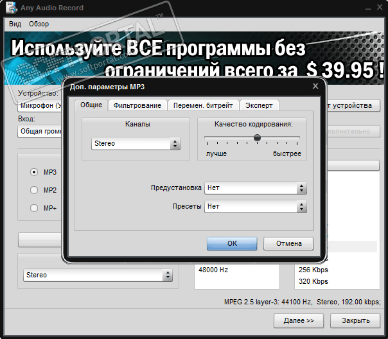Open the Общая громкость input dropdown
Screen dimensions: 388x339
point(41,131)
